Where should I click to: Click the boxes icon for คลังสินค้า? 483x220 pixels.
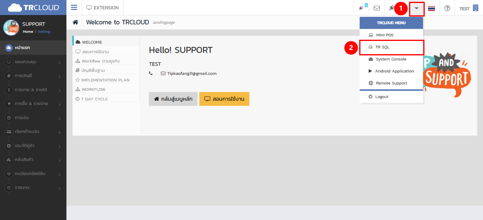pyautogui.click(x=9, y=160)
